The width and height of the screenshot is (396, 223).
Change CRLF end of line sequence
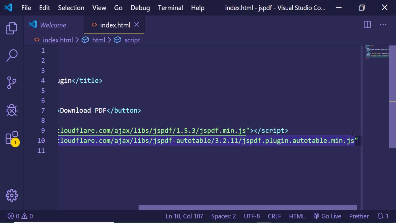[274, 216]
